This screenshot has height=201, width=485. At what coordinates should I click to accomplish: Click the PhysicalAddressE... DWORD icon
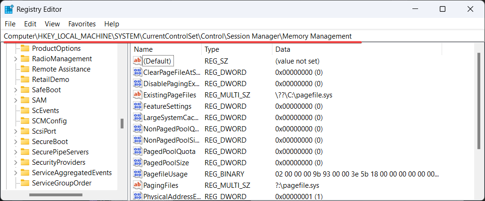point(137,196)
